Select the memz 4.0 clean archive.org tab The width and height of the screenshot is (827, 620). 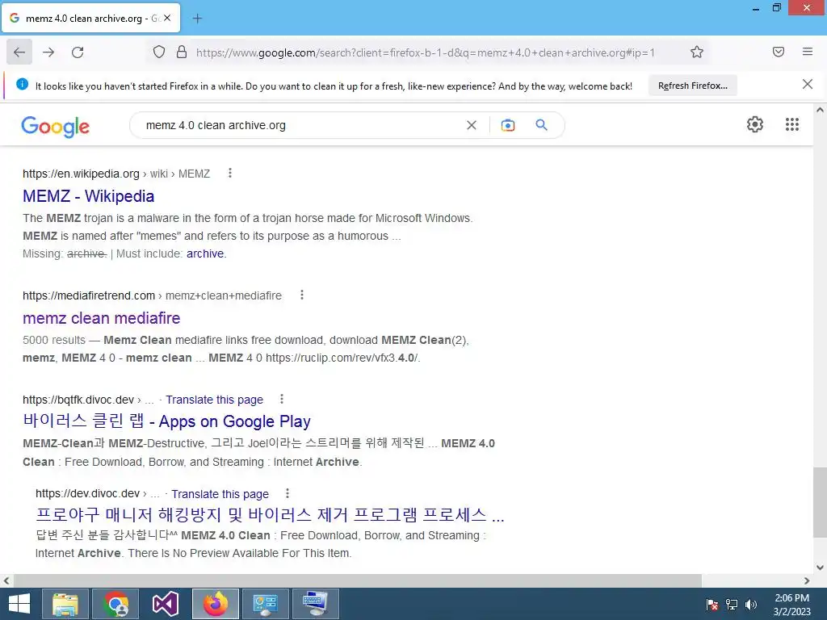(x=90, y=18)
